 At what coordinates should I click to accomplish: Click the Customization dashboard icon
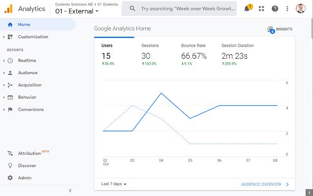10,37
